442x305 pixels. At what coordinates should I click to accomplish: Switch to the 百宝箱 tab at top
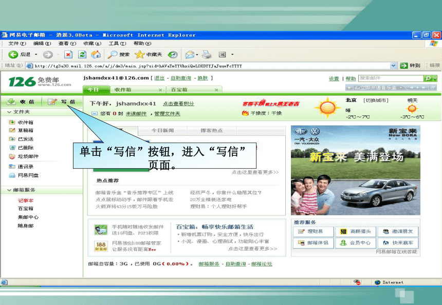[194, 90]
